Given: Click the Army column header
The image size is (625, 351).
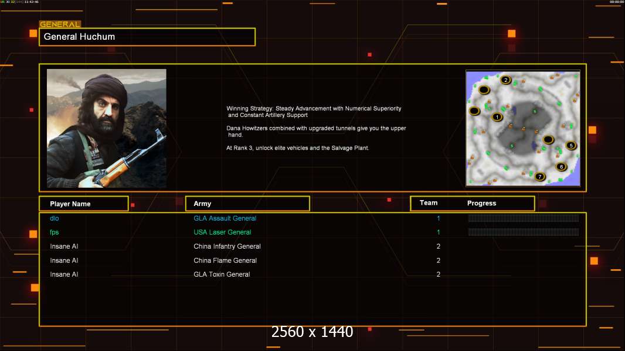Looking at the screenshot, I should pos(247,204).
